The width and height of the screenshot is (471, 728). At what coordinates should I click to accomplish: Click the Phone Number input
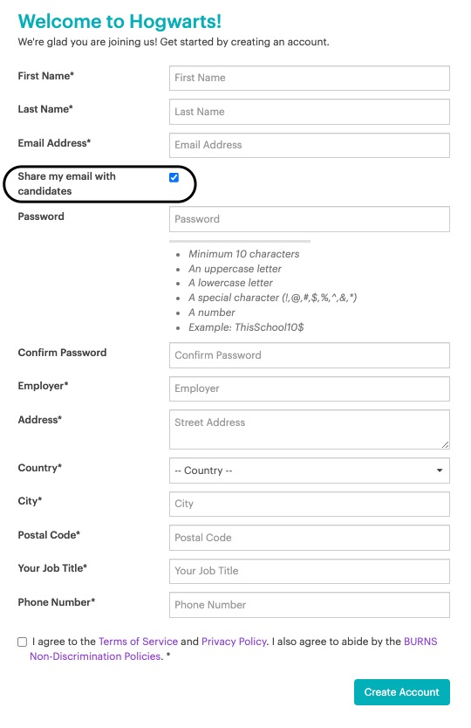(x=309, y=605)
